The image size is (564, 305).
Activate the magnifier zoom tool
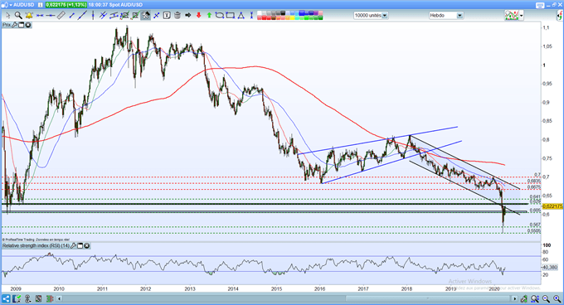pos(18,16)
